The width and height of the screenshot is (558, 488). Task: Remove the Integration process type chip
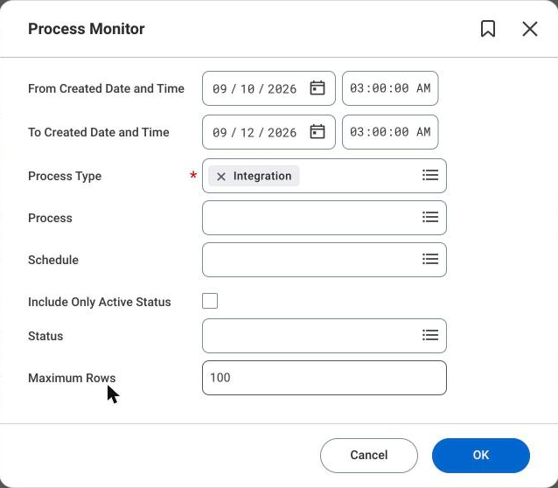[x=221, y=176]
